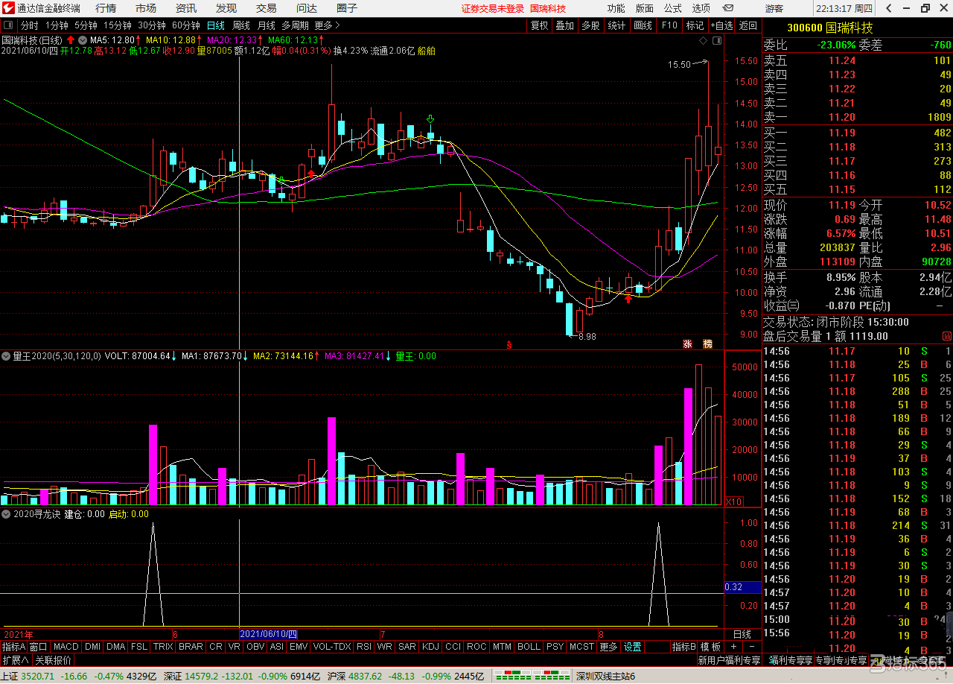Click the red up-arrow near 10.00 candle

(x=628, y=298)
